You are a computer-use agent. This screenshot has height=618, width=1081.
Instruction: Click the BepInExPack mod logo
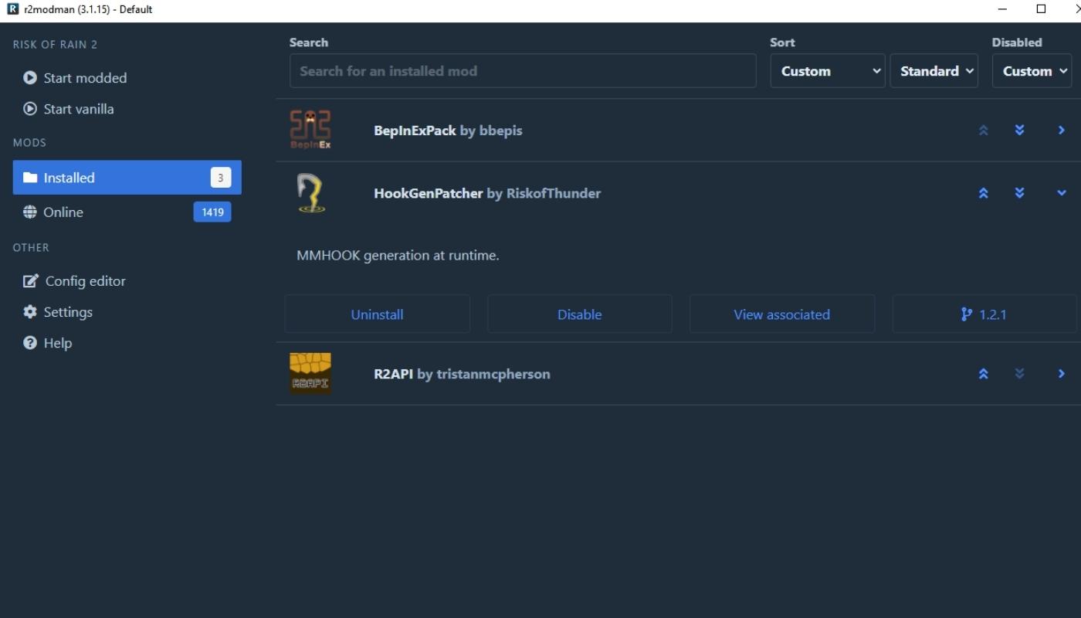point(310,130)
